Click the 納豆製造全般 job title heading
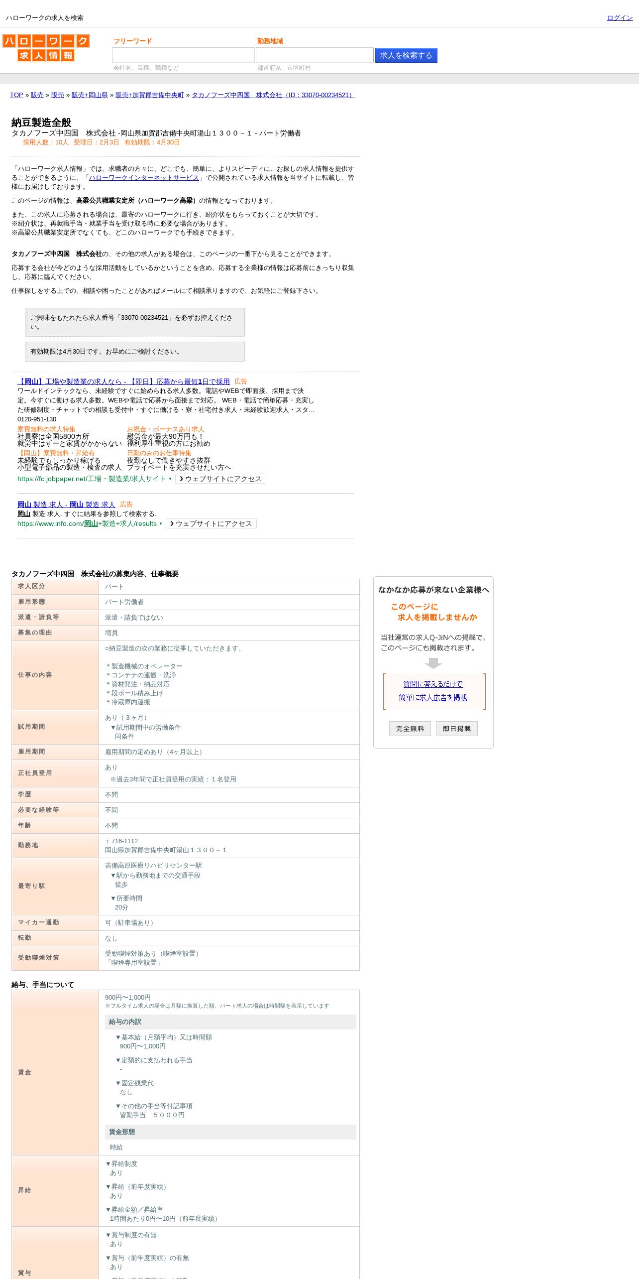The image size is (639, 1279). [x=41, y=123]
